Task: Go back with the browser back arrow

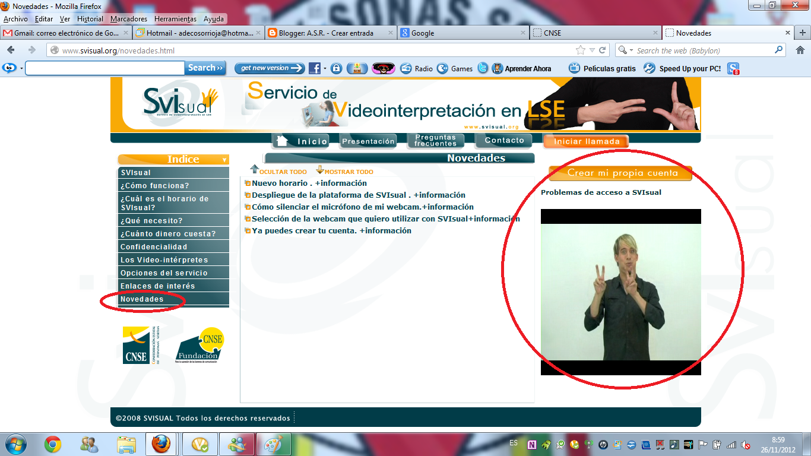Action: (11, 50)
